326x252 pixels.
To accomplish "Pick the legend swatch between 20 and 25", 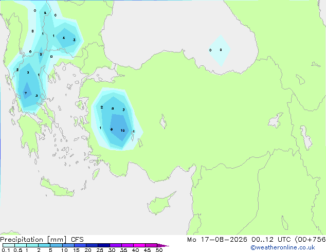I will tap(92, 245).
